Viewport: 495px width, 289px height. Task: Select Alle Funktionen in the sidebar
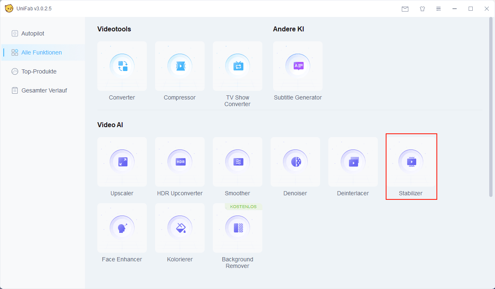click(41, 52)
